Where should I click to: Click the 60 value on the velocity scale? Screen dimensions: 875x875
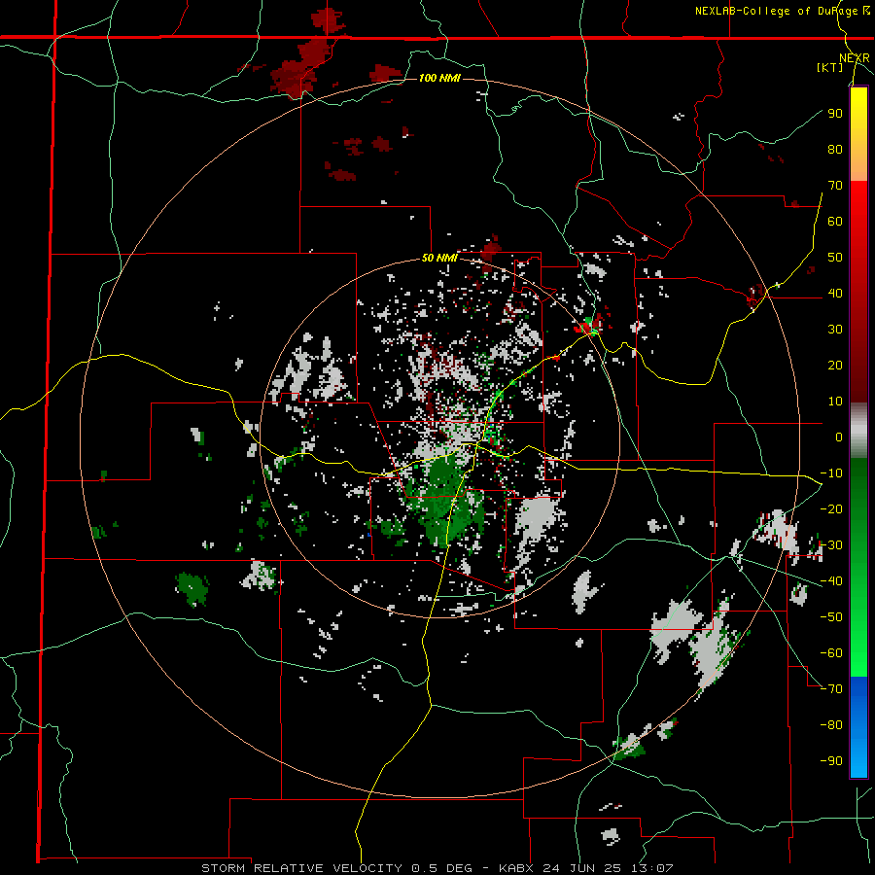tap(835, 222)
